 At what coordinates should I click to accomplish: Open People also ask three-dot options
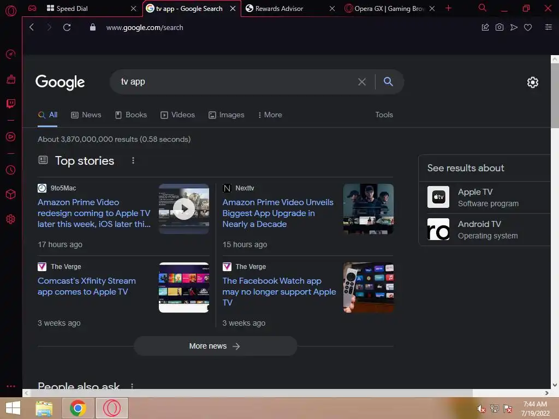point(132,386)
